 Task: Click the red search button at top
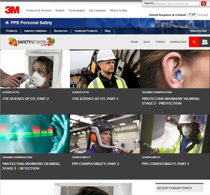tap(203, 3)
